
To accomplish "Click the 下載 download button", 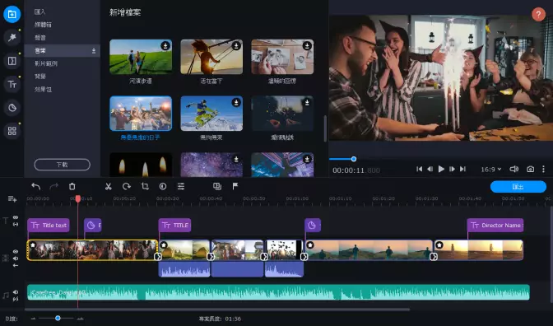I will (62, 165).
